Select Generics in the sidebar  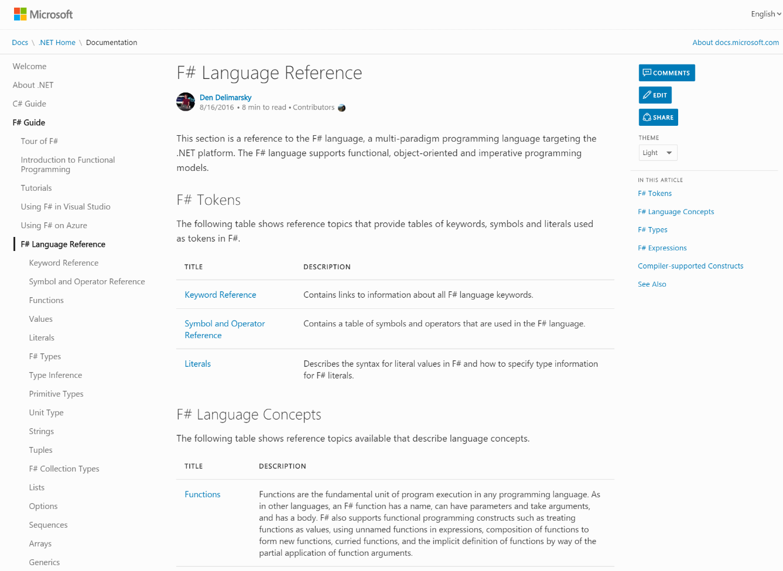[x=45, y=563]
